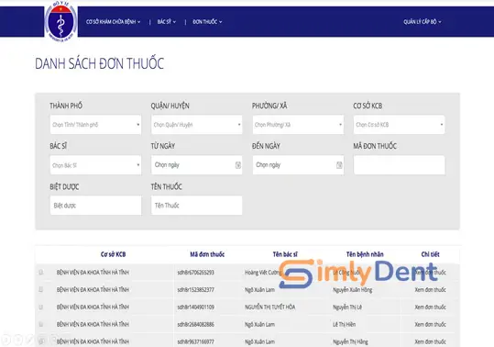
Task: Click Xem đơn thuốc for Lê Thị Hiền
Action: [x=430, y=324]
